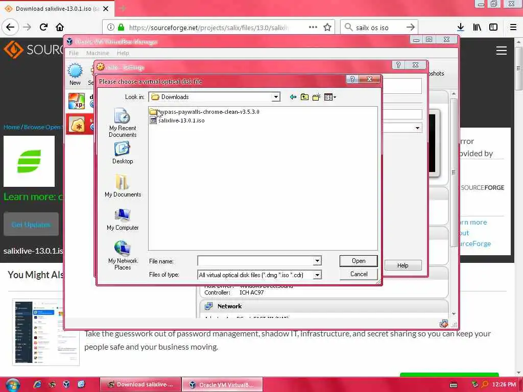
Task: Go to Firefox home page
Action: click(60, 27)
